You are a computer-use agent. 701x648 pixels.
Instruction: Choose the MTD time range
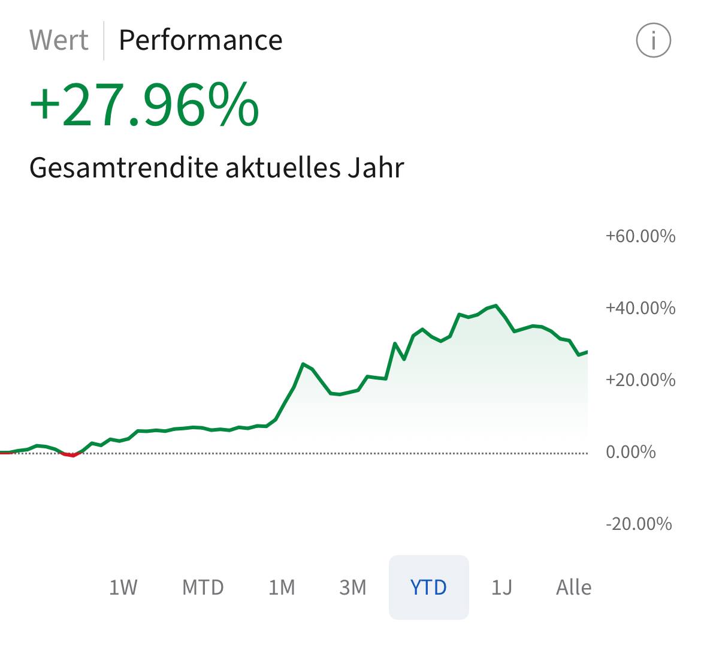[203, 587]
